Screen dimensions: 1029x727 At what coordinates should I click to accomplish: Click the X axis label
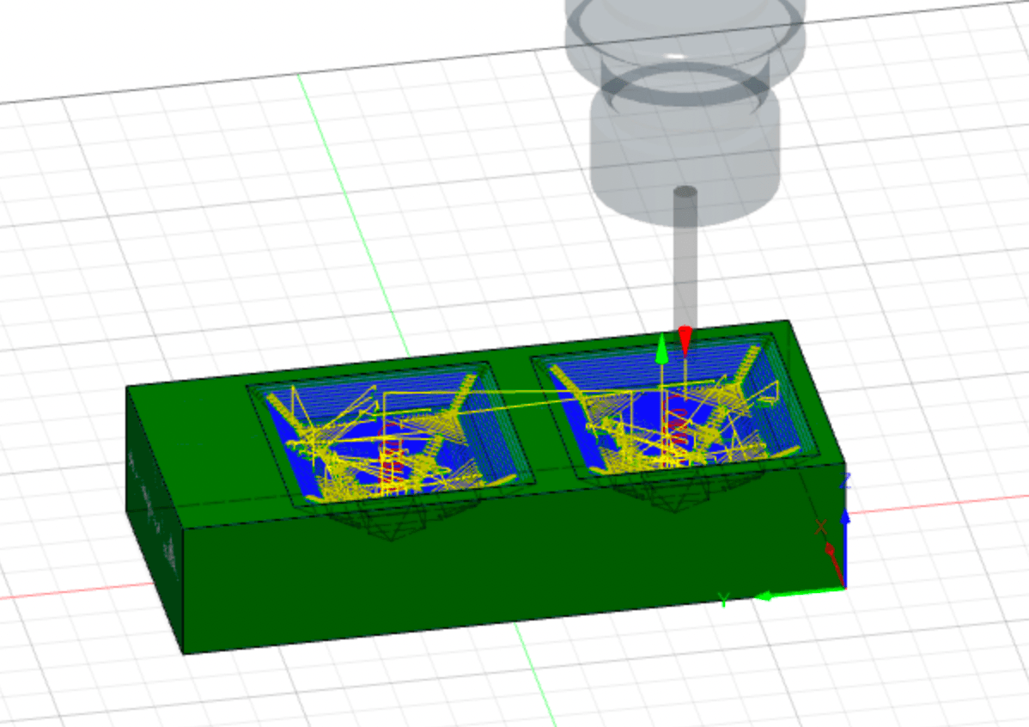[x=820, y=527]
